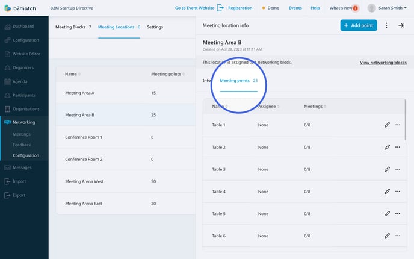
Task: Click the Demo status indicator
Action: click(271, 8)
